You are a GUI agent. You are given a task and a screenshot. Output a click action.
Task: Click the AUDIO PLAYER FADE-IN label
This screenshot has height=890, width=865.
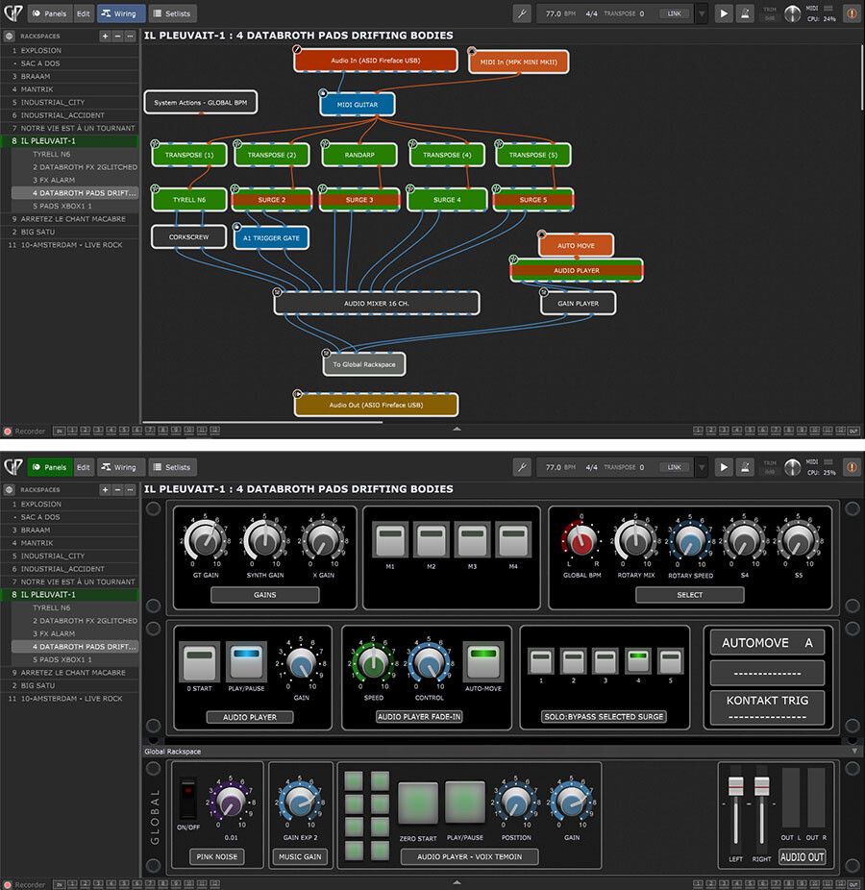click(419, 716)
